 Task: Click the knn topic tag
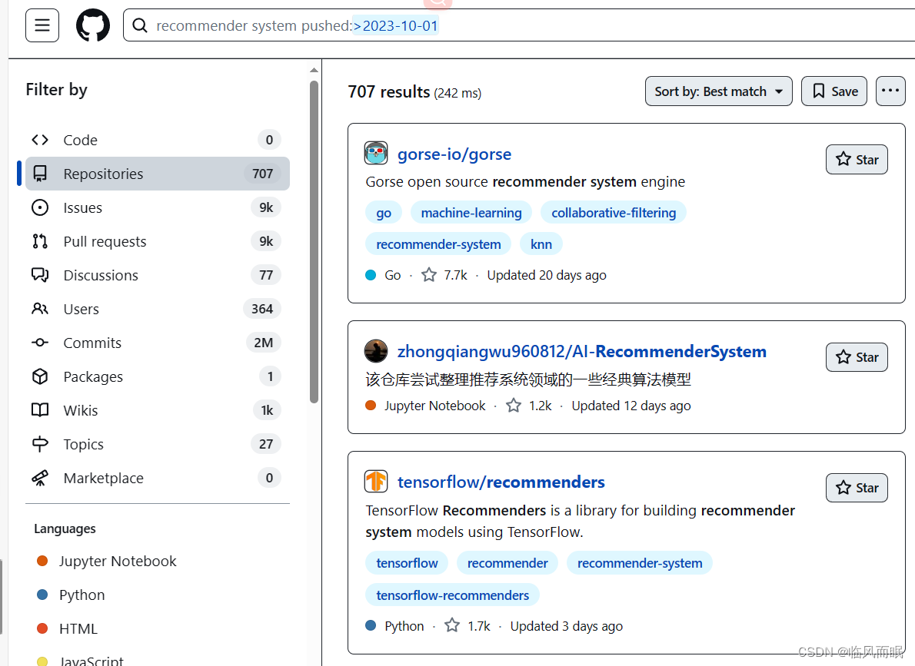click(x=541, y=244)
